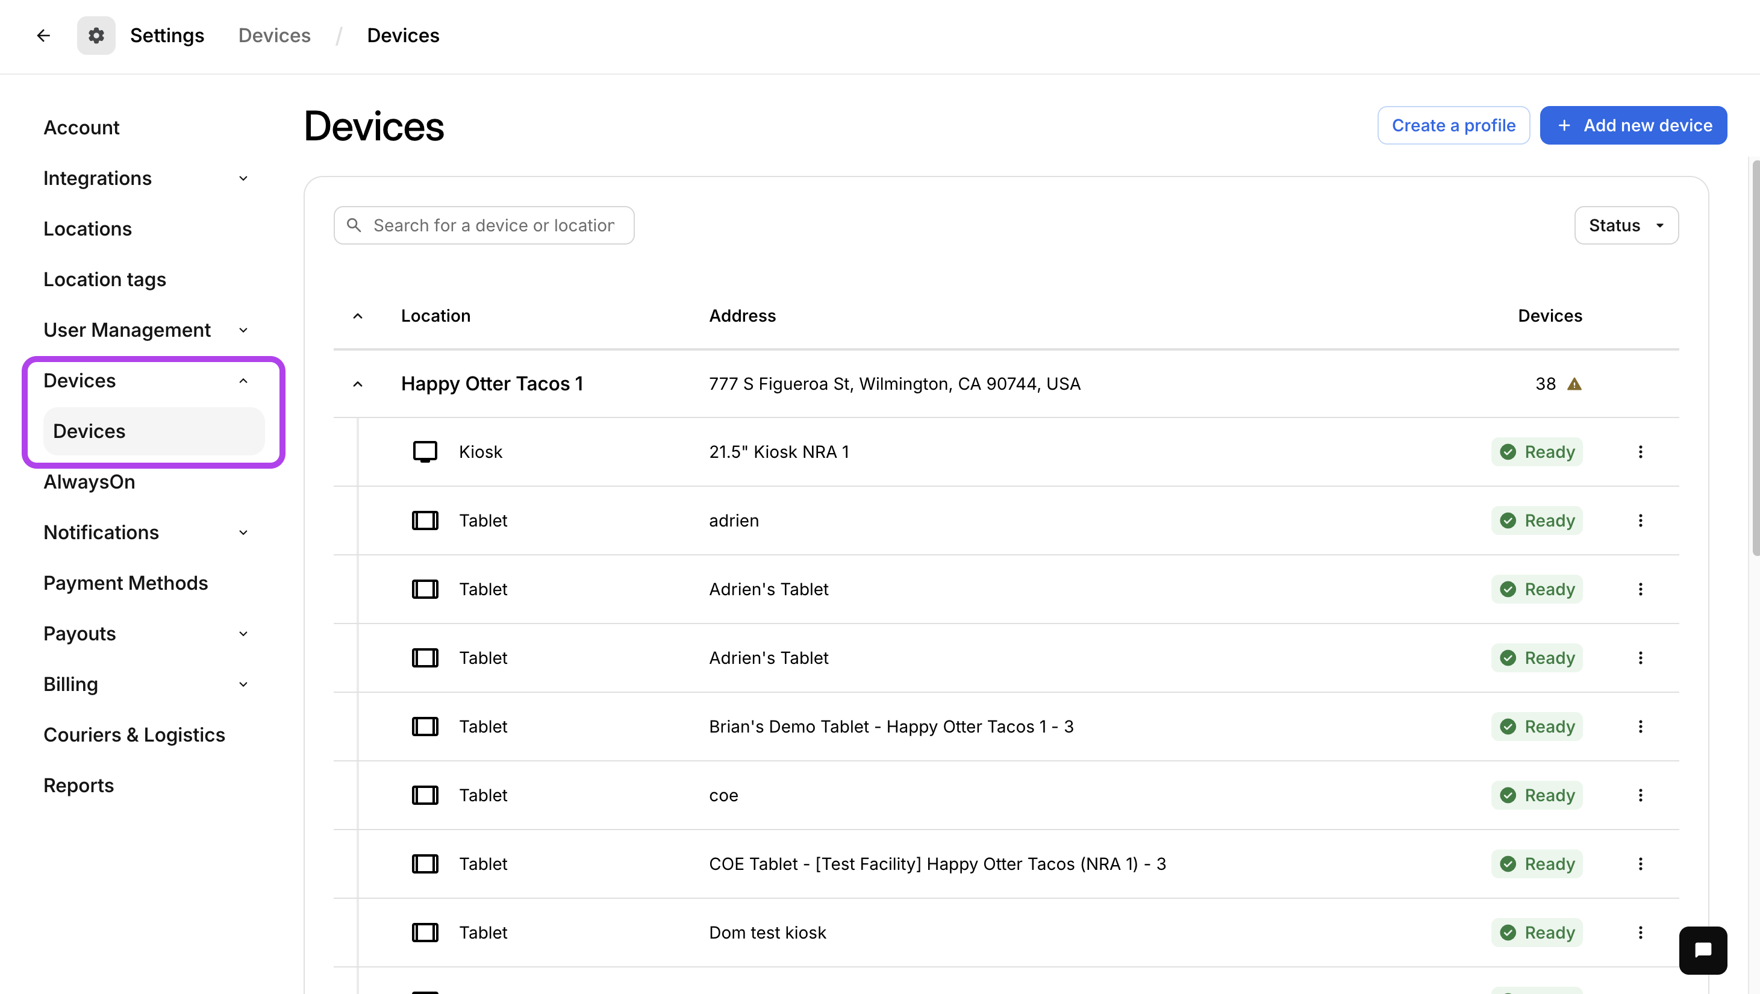Expand the User Management section
1760x994 pixels.
[243, 330]
